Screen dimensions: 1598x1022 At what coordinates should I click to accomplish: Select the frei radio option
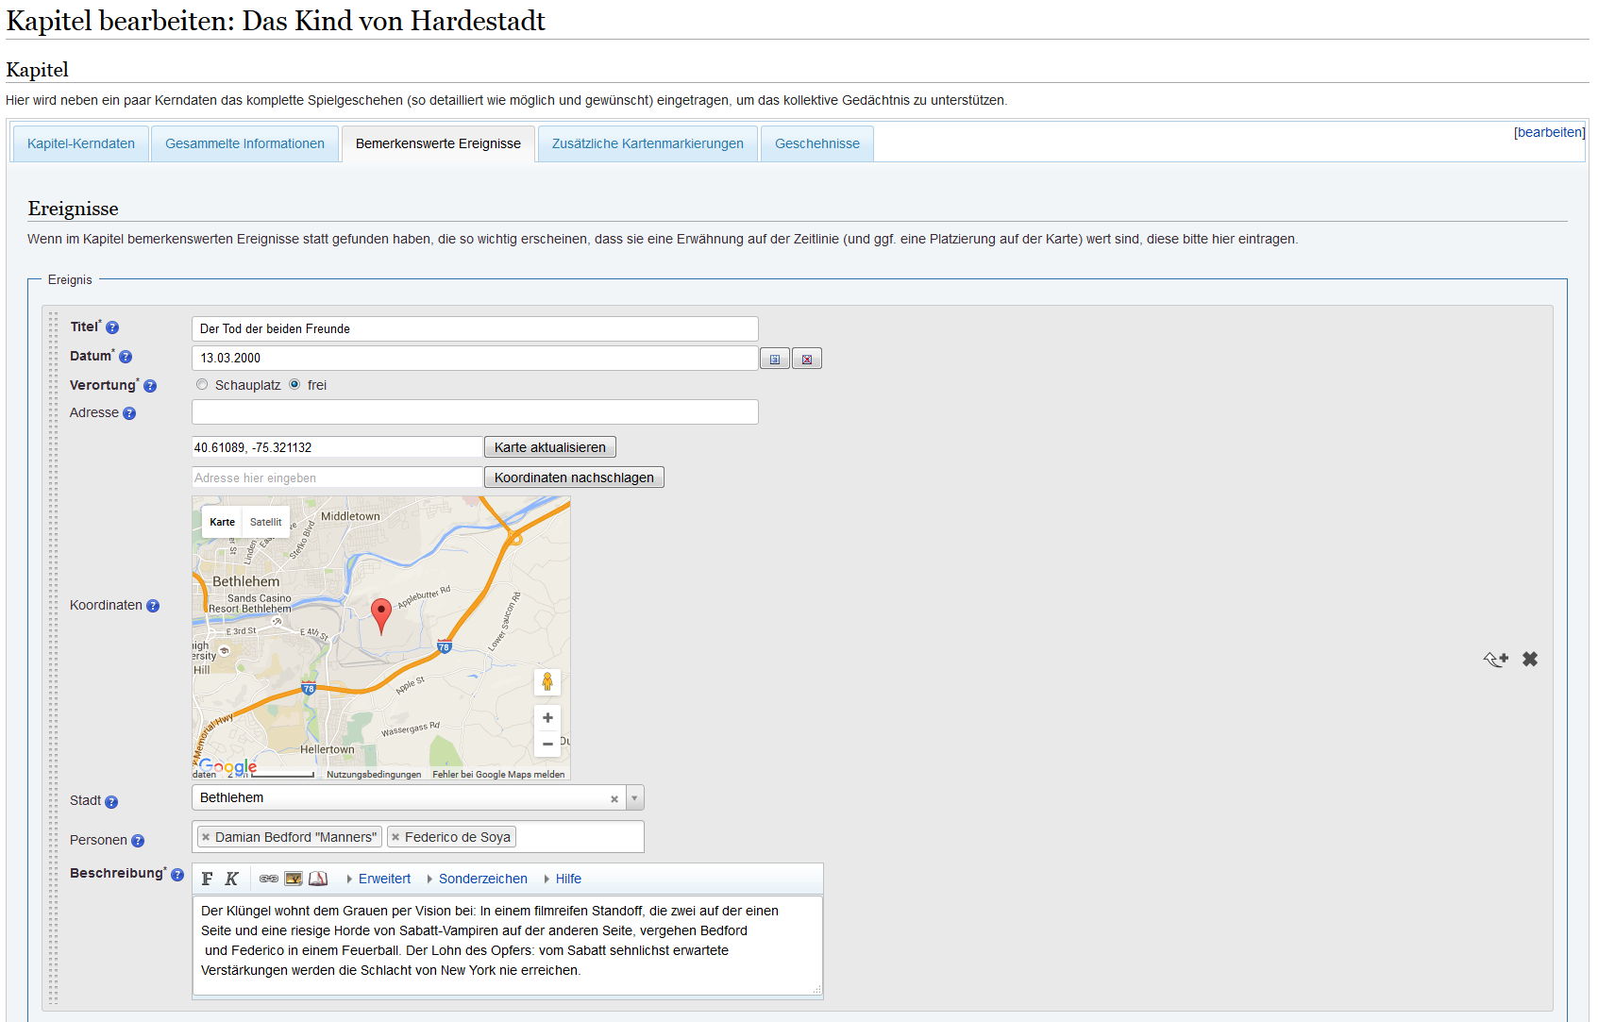[x=294, y=385]
